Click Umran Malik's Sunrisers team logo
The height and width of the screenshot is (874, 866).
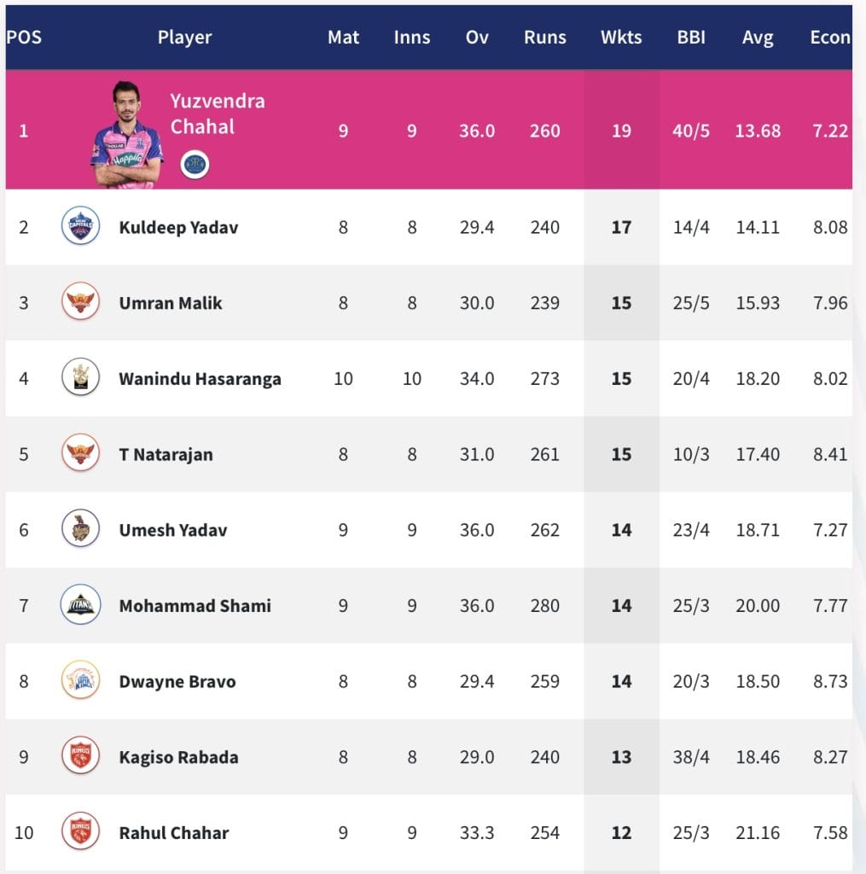(81, 303)
